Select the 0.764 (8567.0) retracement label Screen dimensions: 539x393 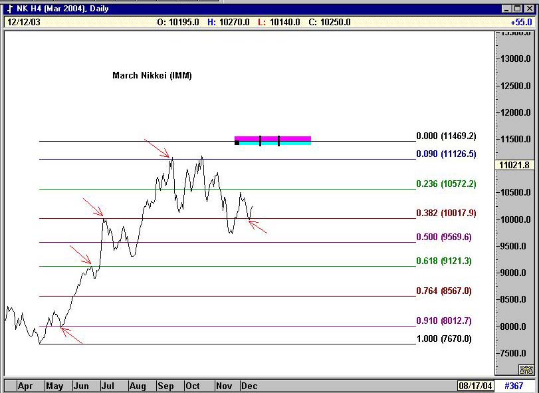[x=444, y=291]
